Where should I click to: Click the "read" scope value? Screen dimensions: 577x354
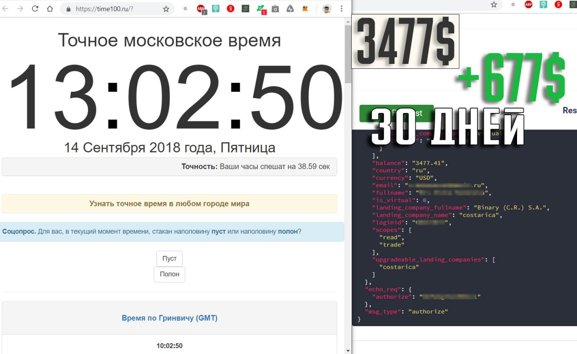[x=390, y=237]
